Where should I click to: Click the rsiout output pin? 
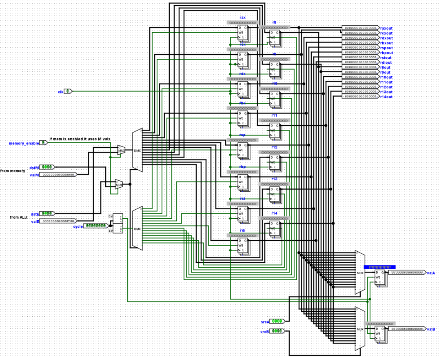pyautogui.click(x=361, y=58)
